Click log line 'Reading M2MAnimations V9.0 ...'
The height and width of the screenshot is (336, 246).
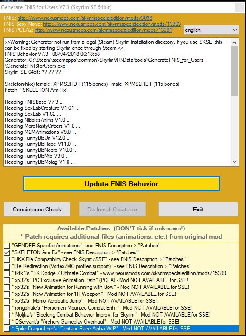coord(40,132)
